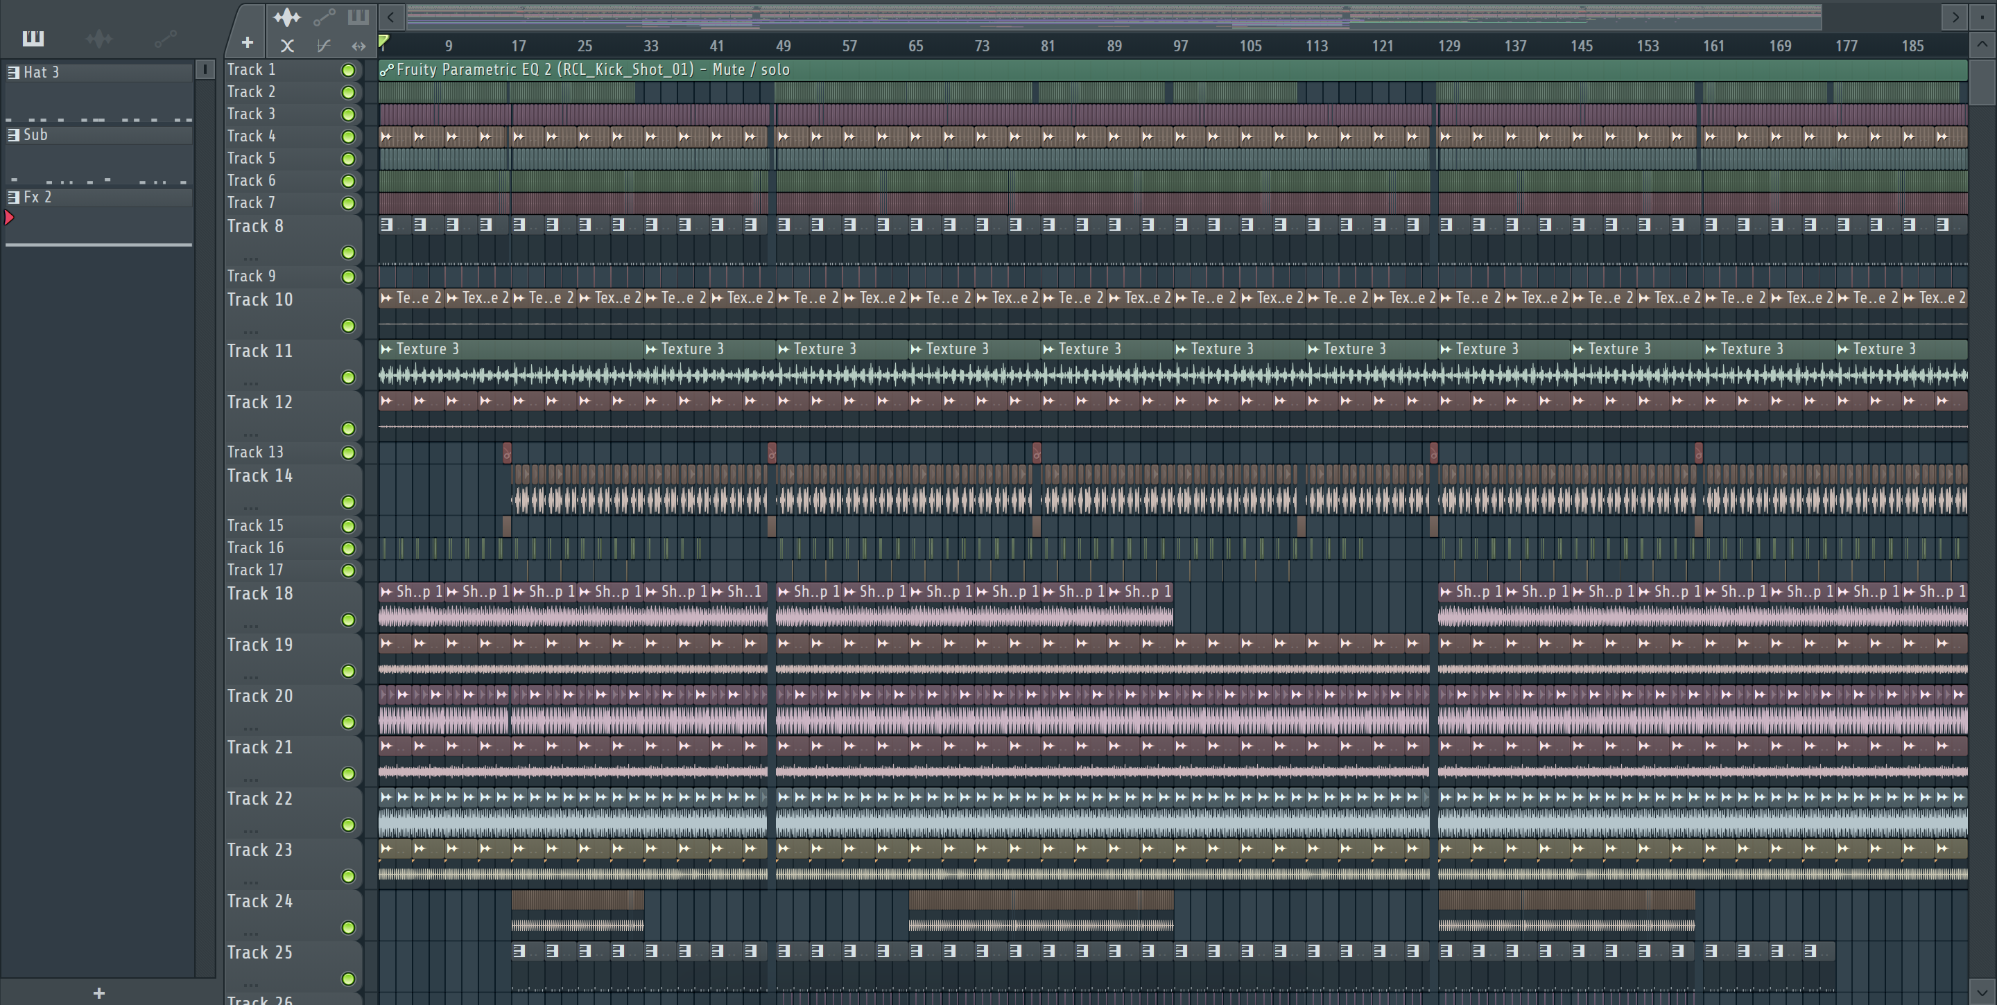Select the Sub pattern
The image size is (1997, 1005).
tap(99, 135)
